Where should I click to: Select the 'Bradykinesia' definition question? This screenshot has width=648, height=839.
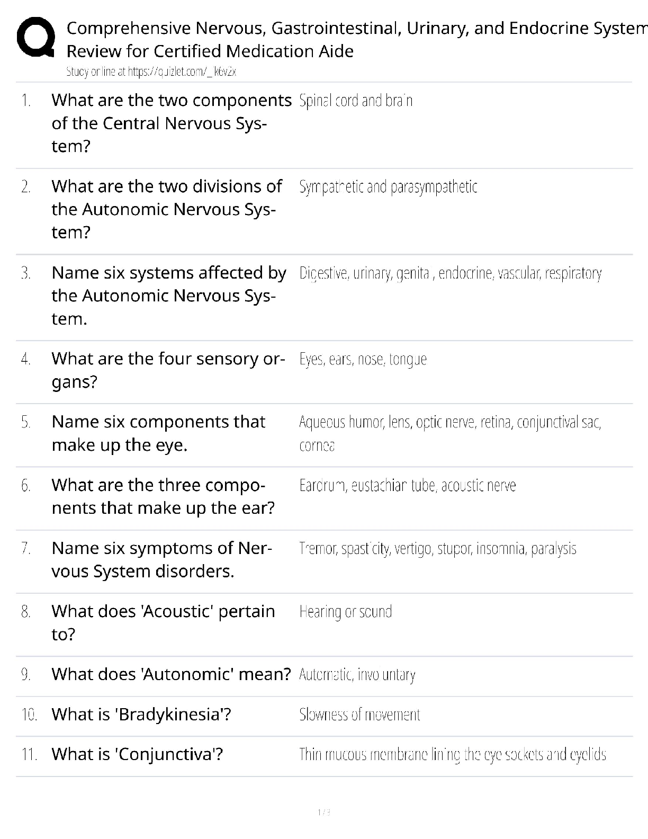141,715
